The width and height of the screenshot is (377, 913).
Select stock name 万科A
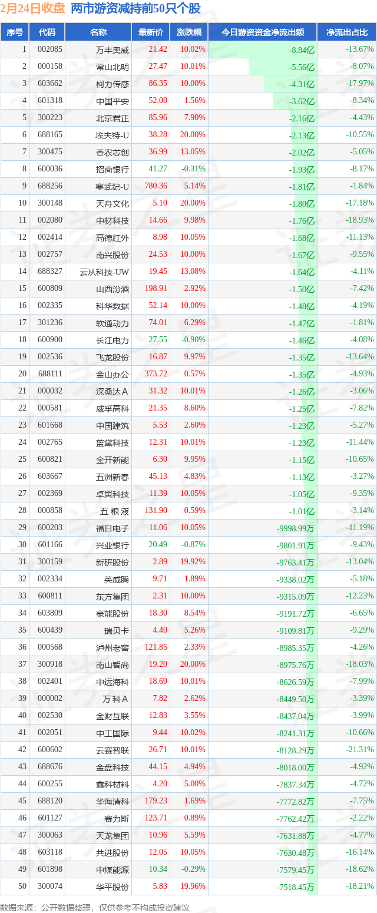coord(116,699)
